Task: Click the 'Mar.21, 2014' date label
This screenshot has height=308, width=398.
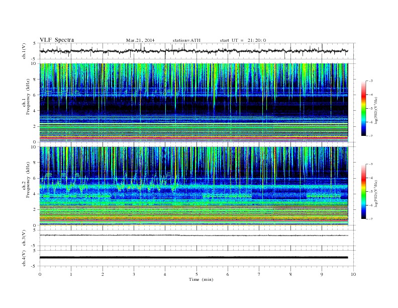Action: [140, 40]
